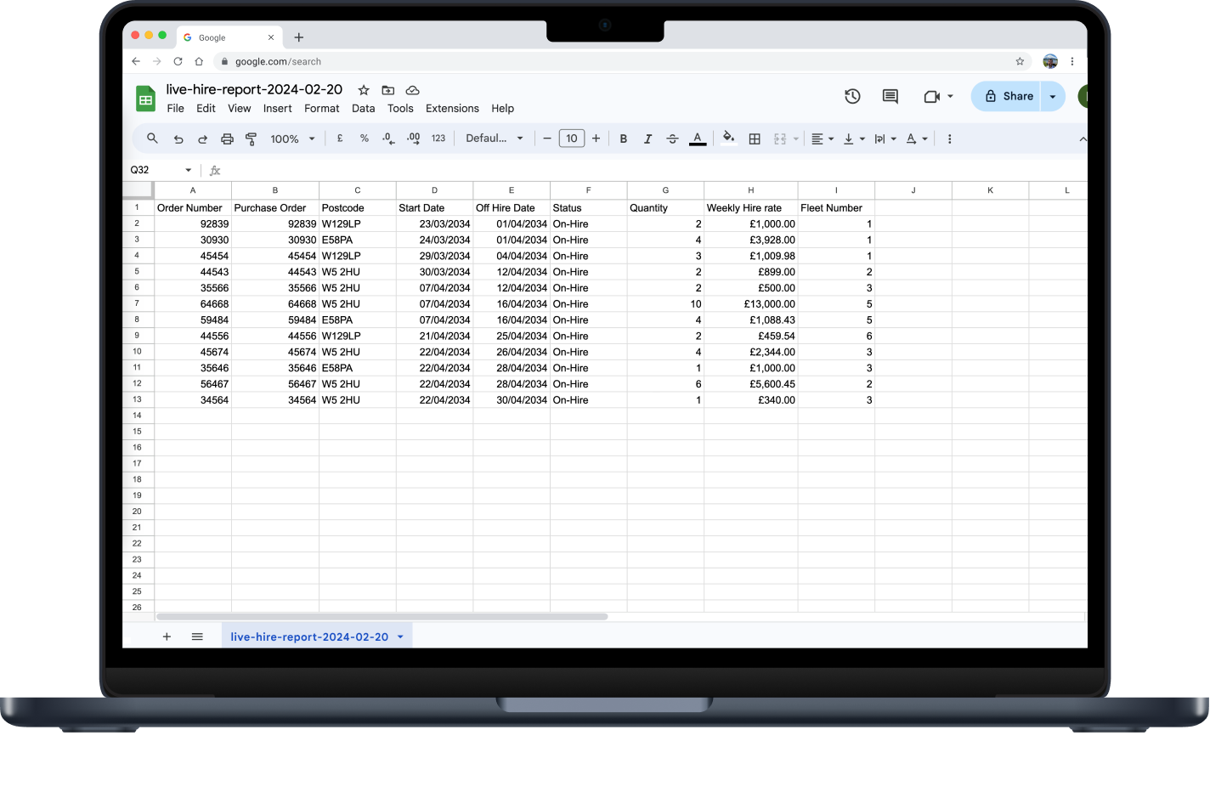Screen dimensions: 1210x792
Task: Open fill color picker
Action: coord(728,138)
